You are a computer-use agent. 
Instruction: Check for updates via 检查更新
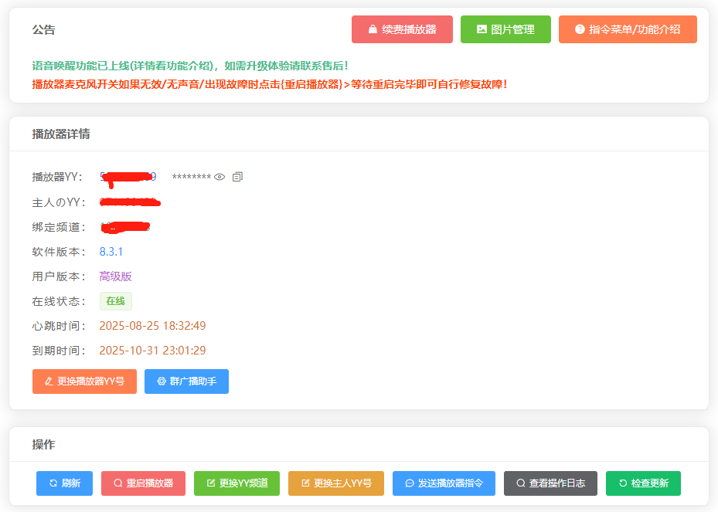pyautogui.click(x=643, y=483)
